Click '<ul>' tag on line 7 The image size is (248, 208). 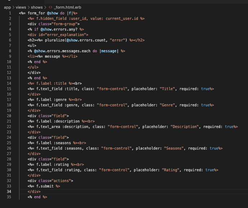(32, 46)
